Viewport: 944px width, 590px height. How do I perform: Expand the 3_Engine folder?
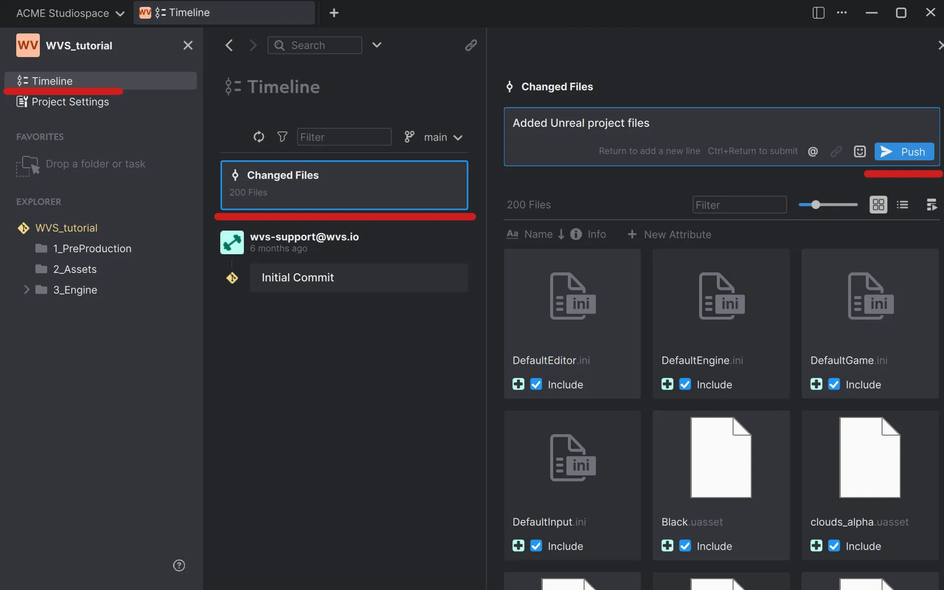point(27,290)
